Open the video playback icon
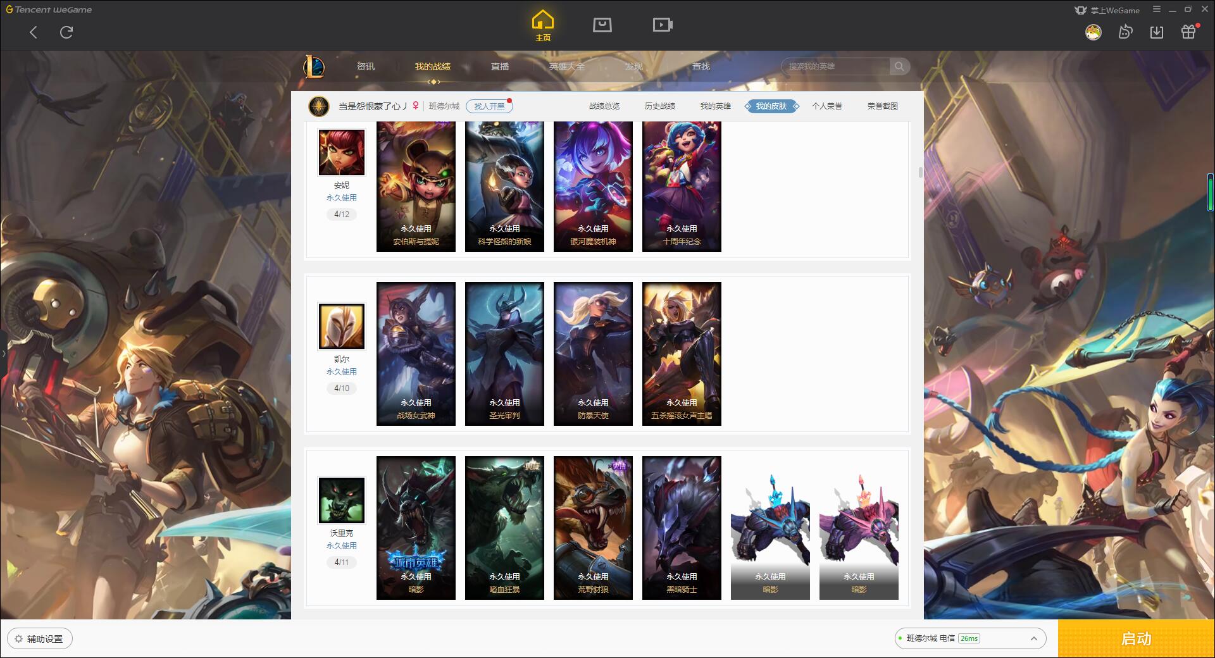1215x658 pixels. pyautogui.click(x=662, y=25)
